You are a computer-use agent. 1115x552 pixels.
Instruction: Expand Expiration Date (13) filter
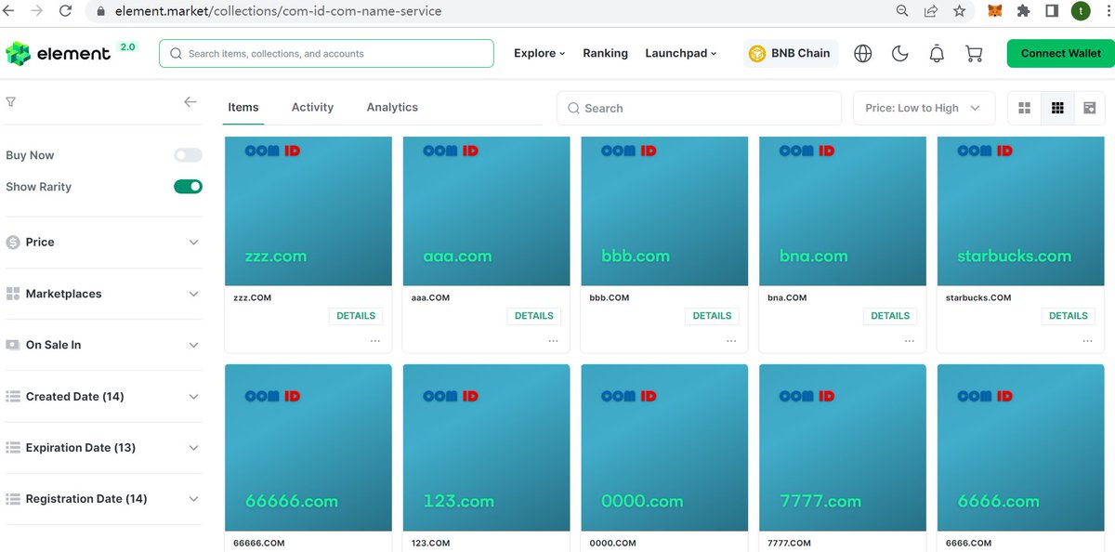click(x=103, y=448)
